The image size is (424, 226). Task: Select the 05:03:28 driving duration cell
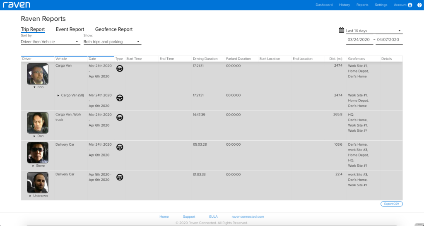(200, 144)
